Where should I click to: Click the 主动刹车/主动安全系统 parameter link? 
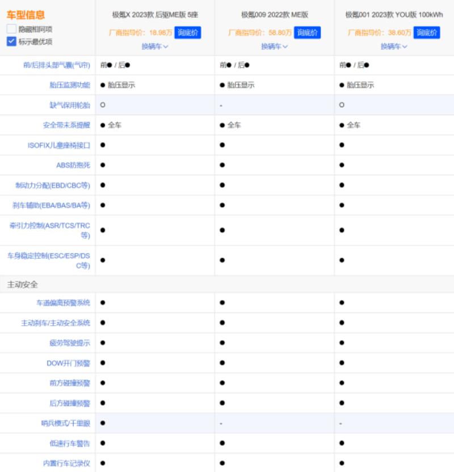pos(56,323)
